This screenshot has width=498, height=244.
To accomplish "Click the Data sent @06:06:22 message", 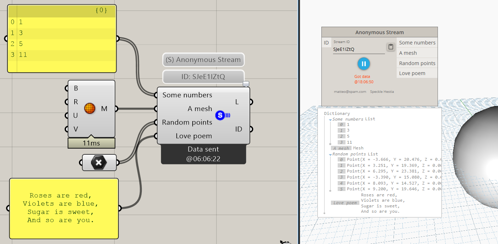I will pyautogui.click(x=203, y=154).
